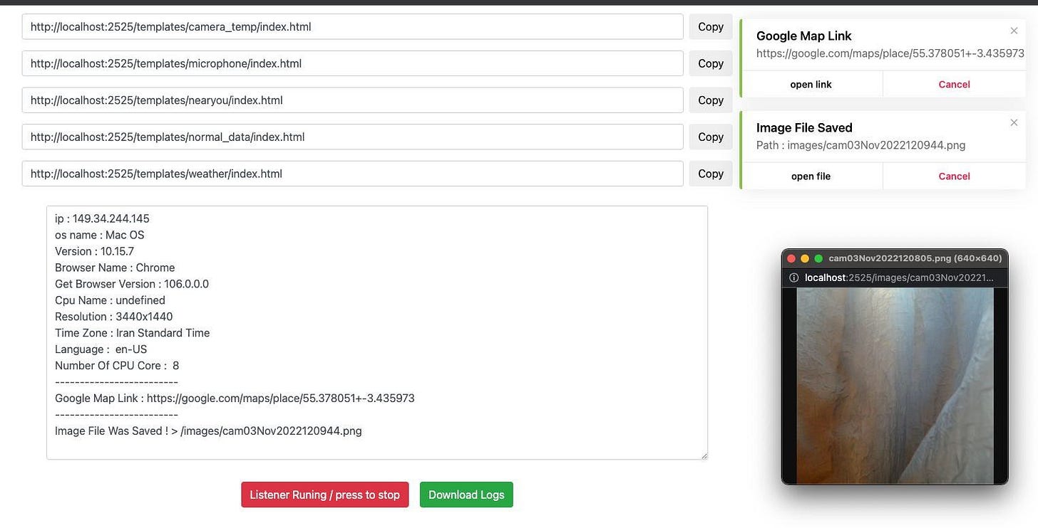Click the site info icon in image window
The image size is (1038, 528).
coord(793,278)
